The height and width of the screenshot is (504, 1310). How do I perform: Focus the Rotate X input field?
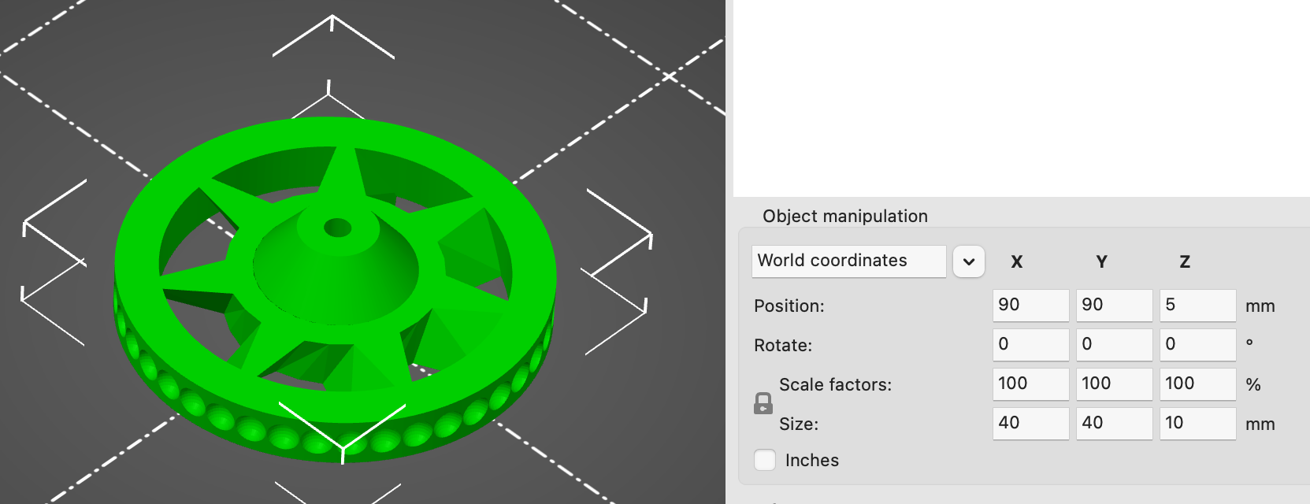[x=1030, y=345]
